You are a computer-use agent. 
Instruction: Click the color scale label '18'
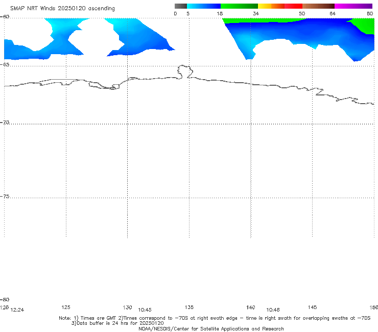[x=220, y=14]
